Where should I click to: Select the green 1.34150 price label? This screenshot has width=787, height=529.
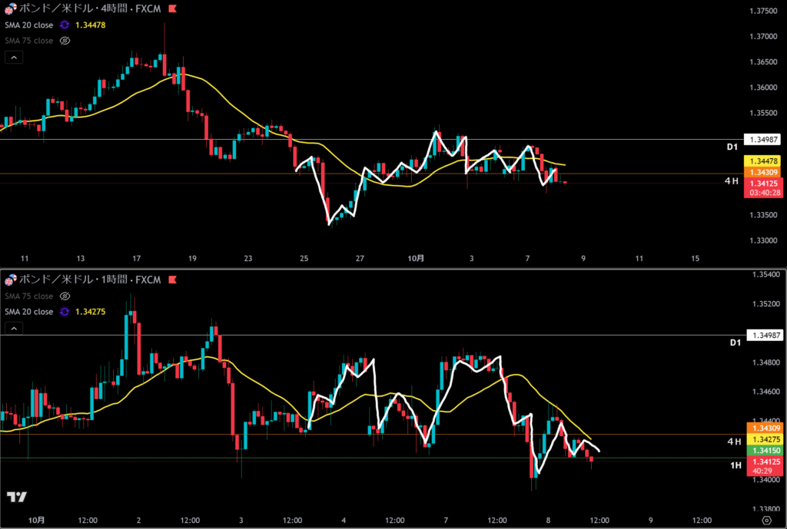(x=763, y=450)
